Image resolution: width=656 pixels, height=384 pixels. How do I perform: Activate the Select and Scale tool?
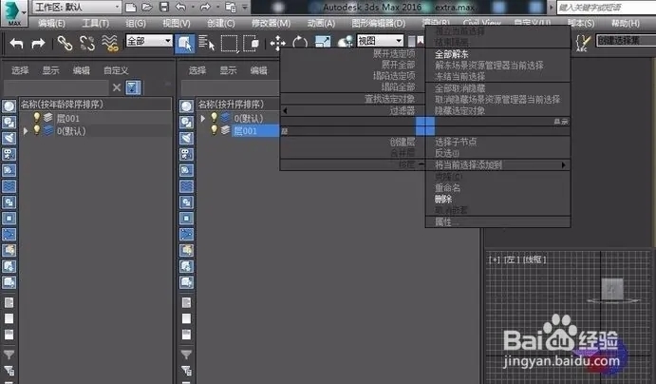(323, 42)
